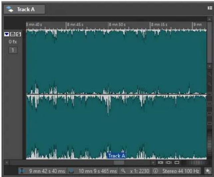Click the first small rectangle icon on the right strip
Screen dimensions: 214x177
pyautogui.click(x=209, y=94)
